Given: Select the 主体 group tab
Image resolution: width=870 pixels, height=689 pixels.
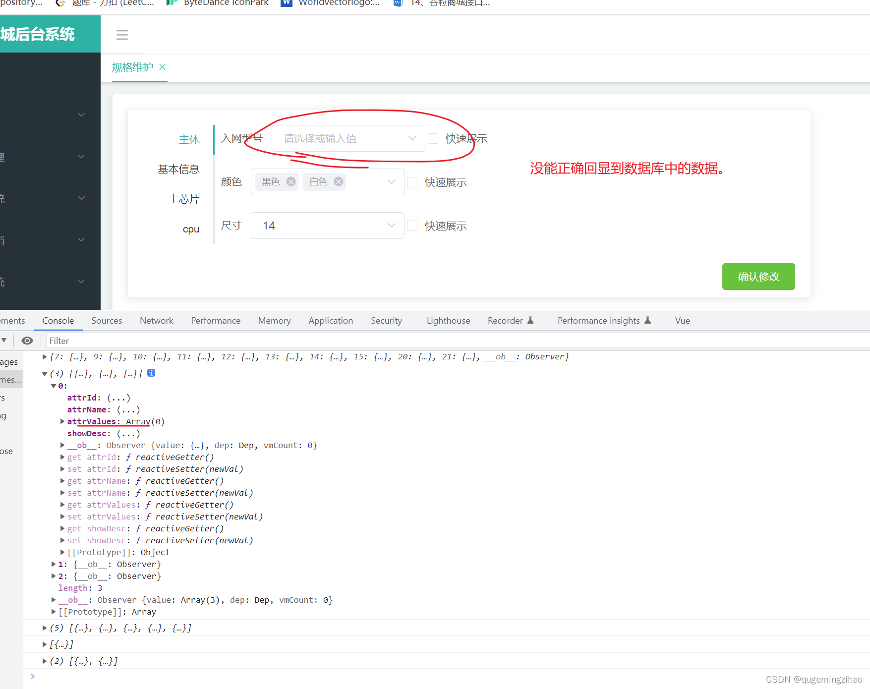Looking at the screenshot, I should click(x=189, y=140).
